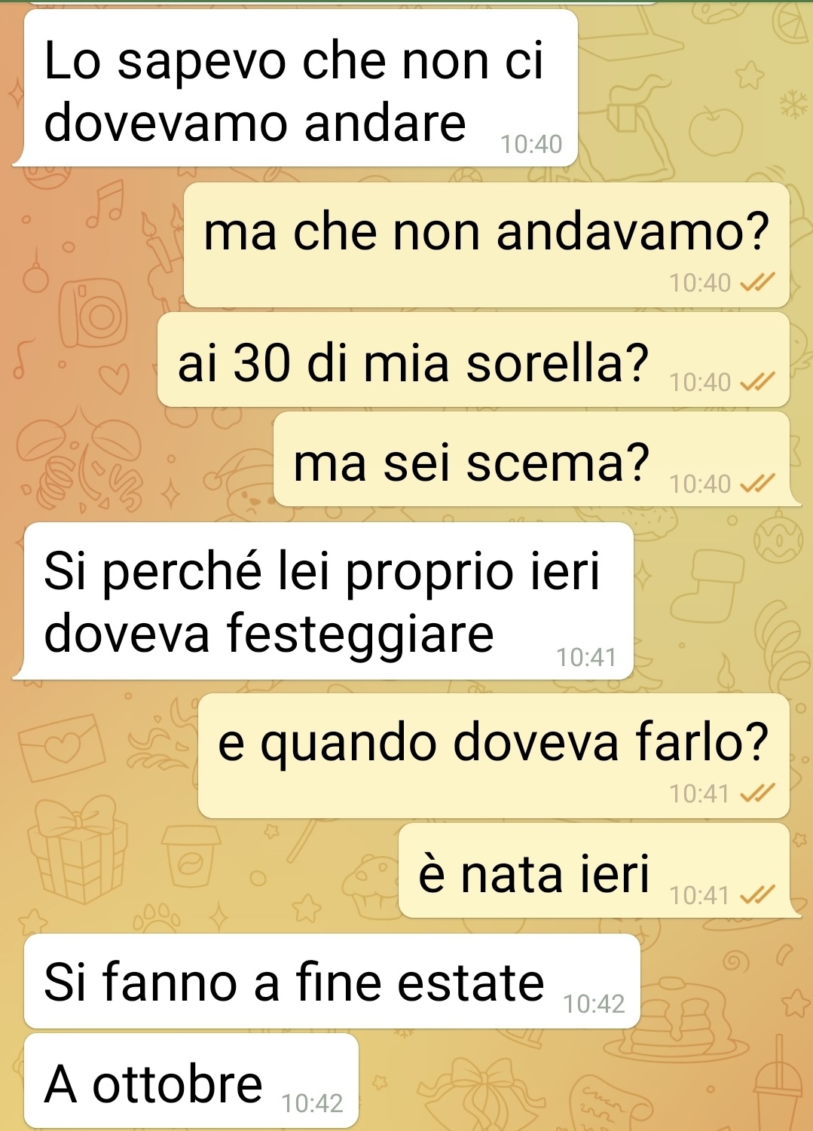Select the 'ma sei scema?' message bubble

531,460
